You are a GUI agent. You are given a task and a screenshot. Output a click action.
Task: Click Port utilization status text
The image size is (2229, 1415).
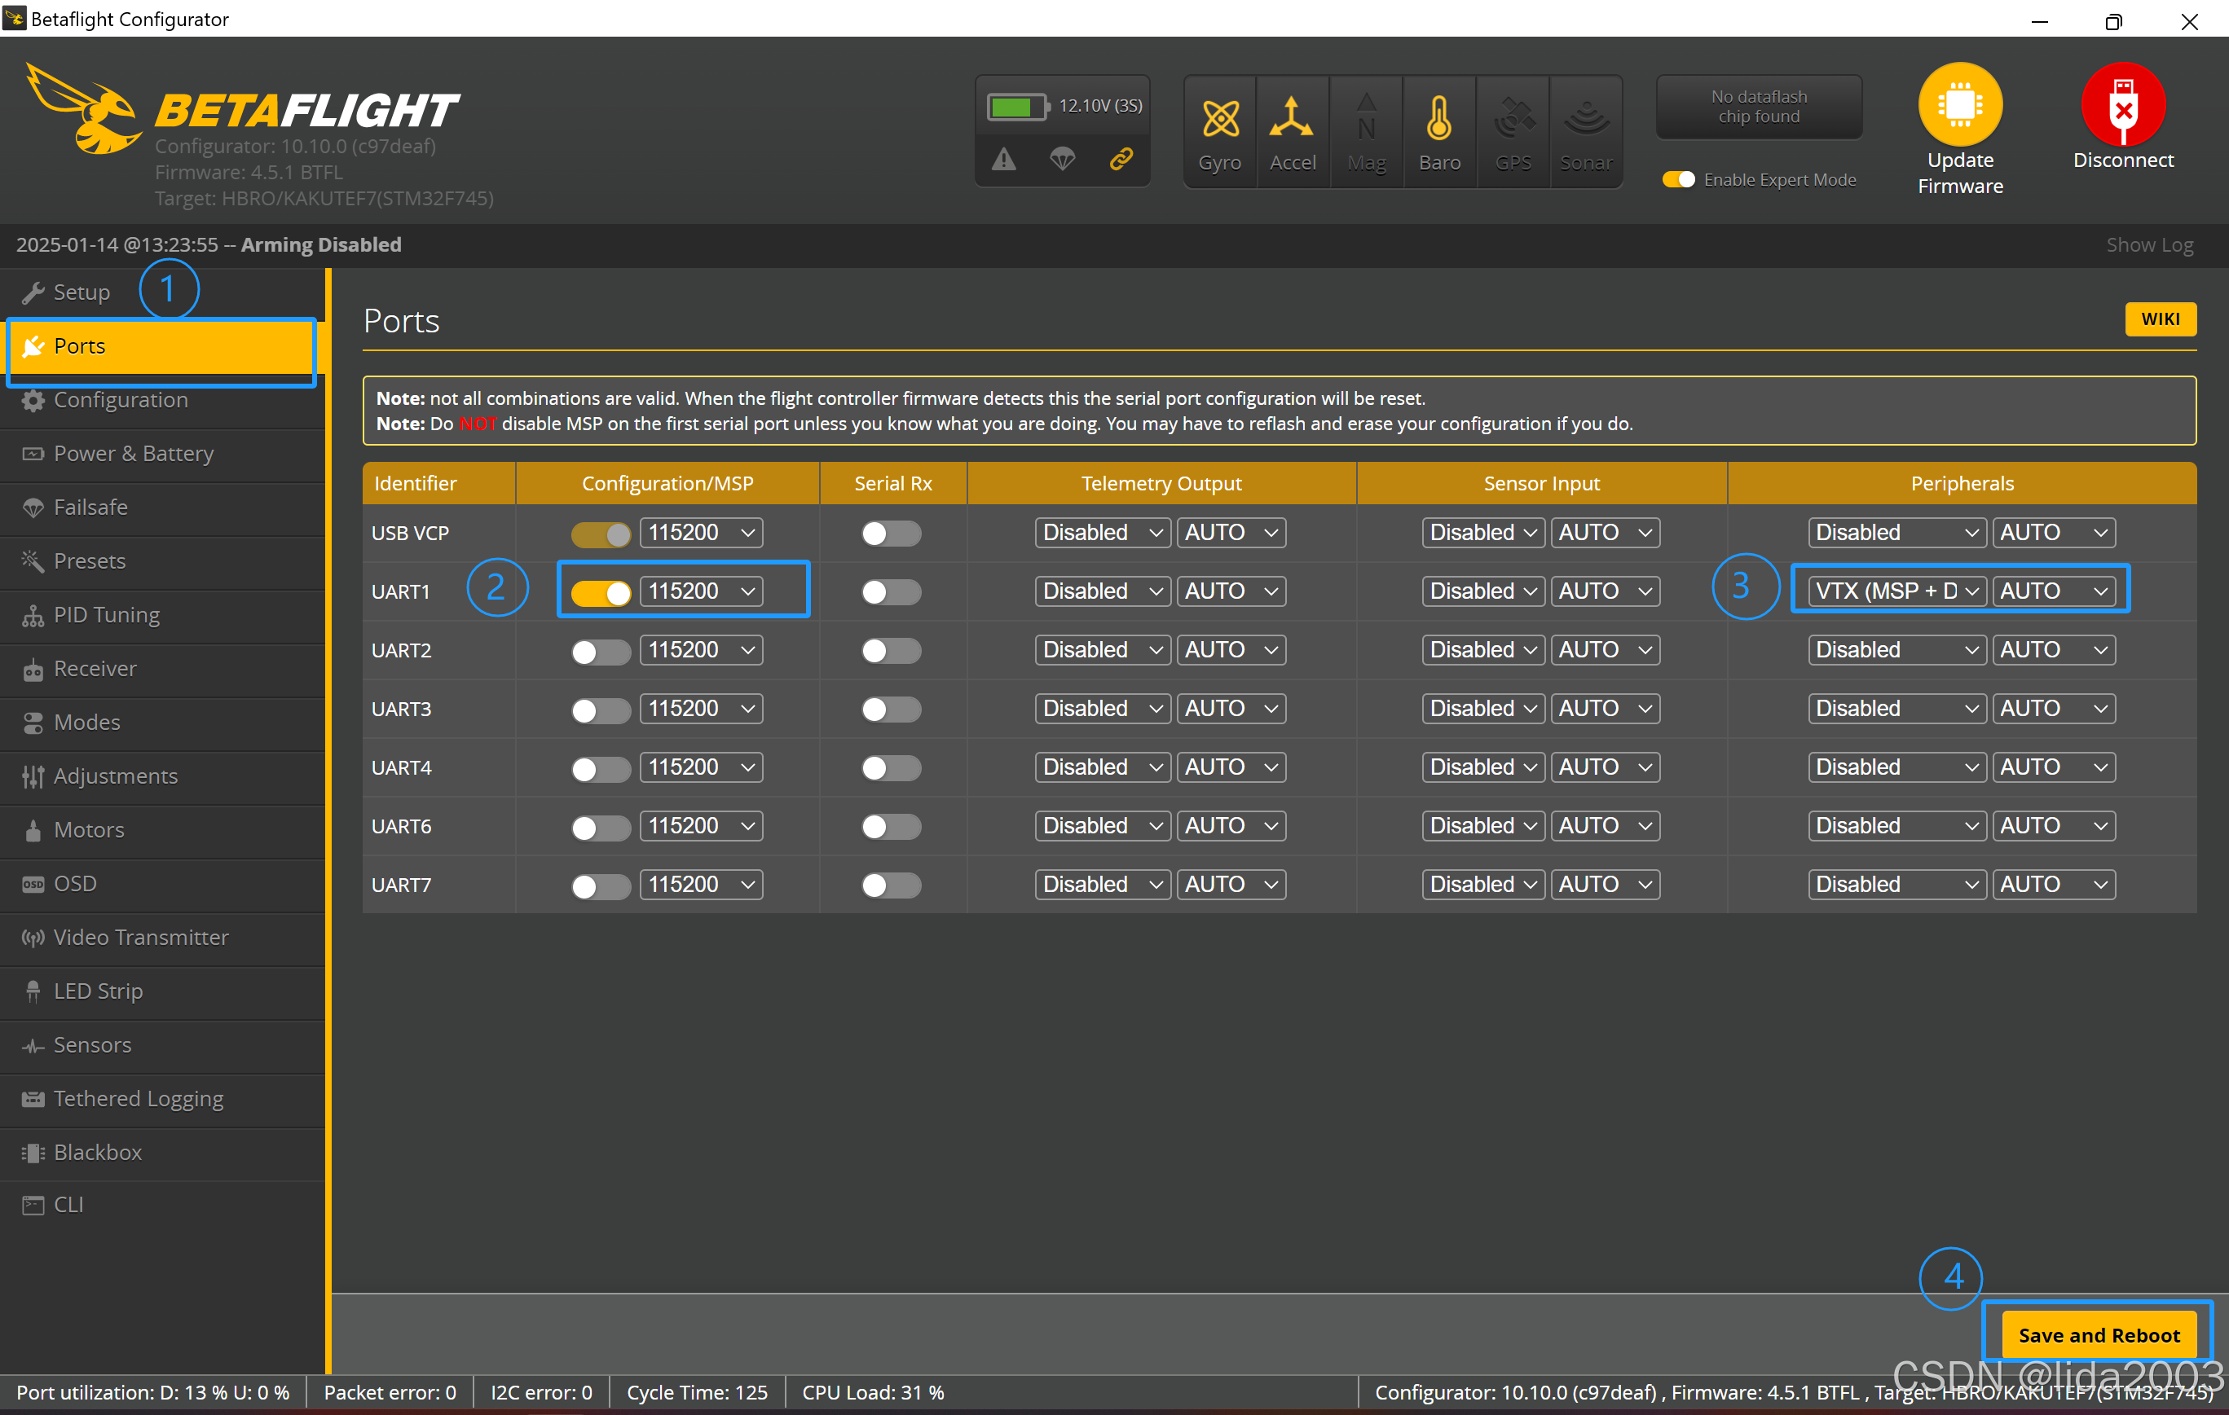(x=152, y=1393)
